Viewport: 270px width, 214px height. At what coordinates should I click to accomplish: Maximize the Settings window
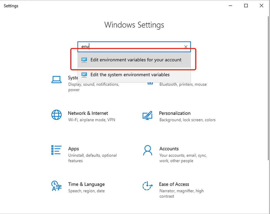coord(246,6)
